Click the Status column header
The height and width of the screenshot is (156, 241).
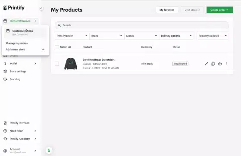176,47
